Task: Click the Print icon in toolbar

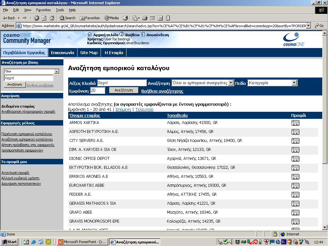Action: point(145,18)
